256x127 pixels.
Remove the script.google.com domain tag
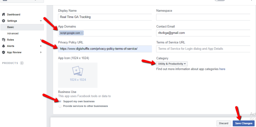pos(82,33)
